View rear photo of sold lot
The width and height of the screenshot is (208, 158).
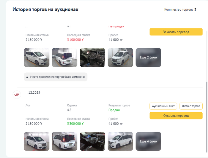coord(64,141)
